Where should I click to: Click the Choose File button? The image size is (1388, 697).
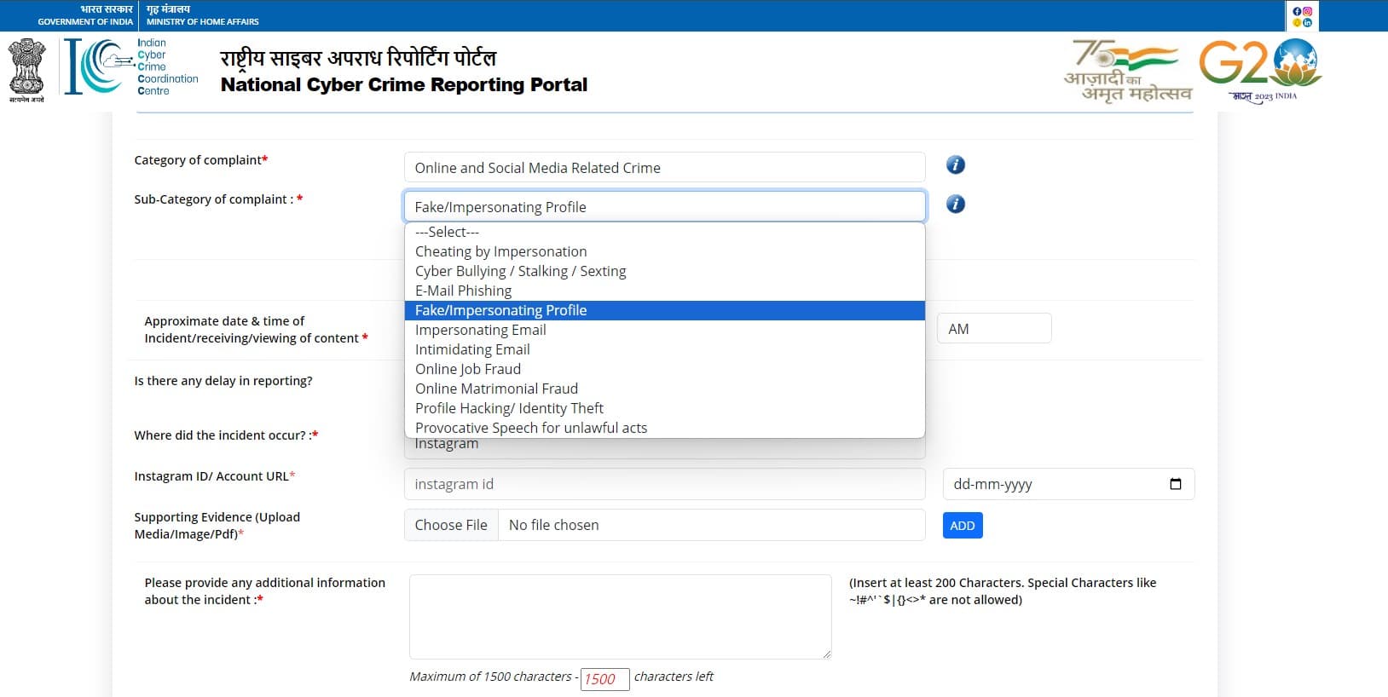point(451,525)
